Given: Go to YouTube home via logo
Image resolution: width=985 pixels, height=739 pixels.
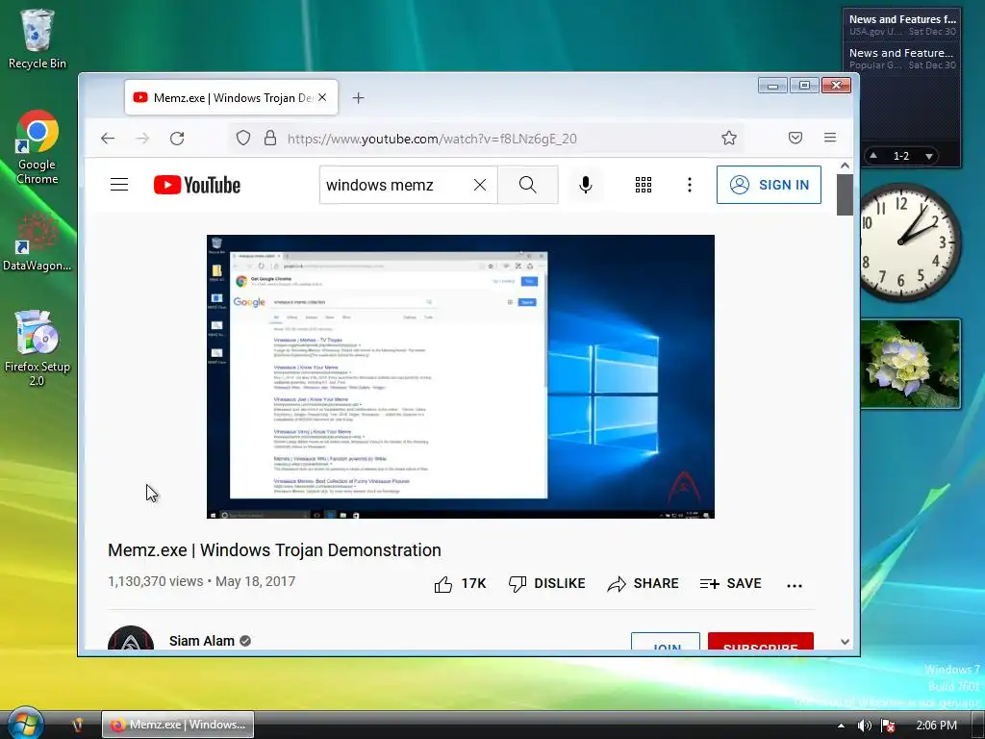Looking at the screenshot, I should (197, 185).
